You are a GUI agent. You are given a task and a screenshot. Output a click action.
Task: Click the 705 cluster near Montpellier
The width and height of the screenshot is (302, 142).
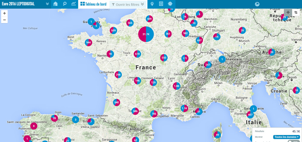point(154,114)
